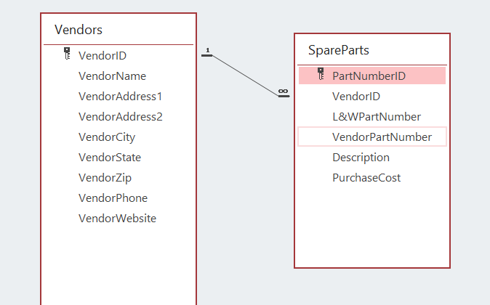Select the VendorAddress2 field

[x=121, y=116]
